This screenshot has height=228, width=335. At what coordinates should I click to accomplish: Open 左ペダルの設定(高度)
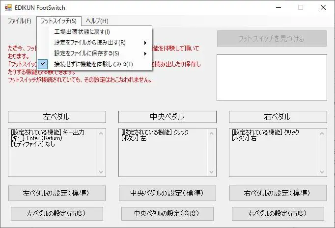(57, 213)
